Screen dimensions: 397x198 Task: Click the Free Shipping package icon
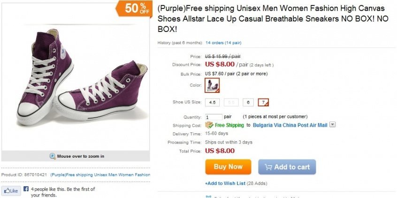click(x=209, y=125)
